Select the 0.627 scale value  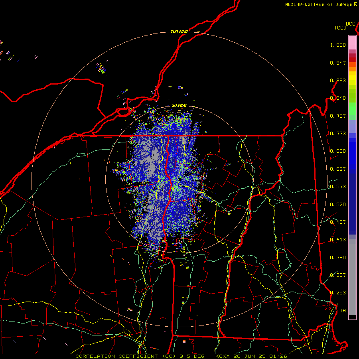click(338, 169)
